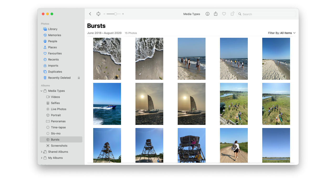Open Recently Deleted album
336x181 pixels.
click(x=59, y=78)
